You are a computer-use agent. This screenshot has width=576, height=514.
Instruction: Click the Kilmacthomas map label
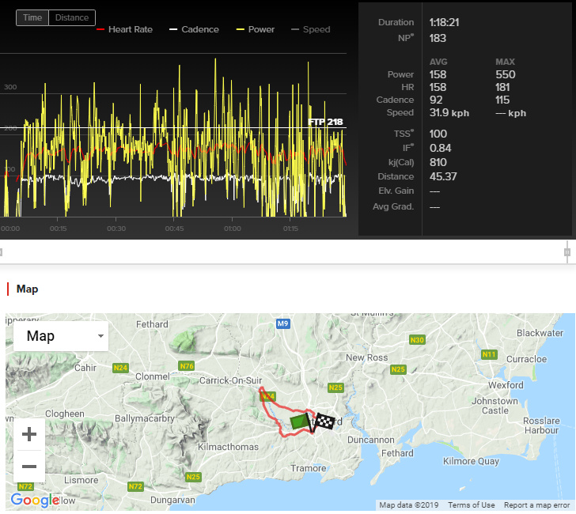228,447
